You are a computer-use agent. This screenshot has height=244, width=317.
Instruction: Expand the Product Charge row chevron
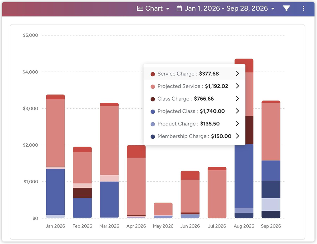coord(238,124)
